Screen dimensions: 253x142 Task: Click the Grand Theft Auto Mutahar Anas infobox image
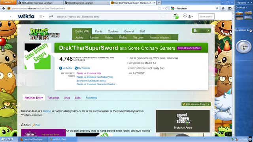tap(183, 121)
